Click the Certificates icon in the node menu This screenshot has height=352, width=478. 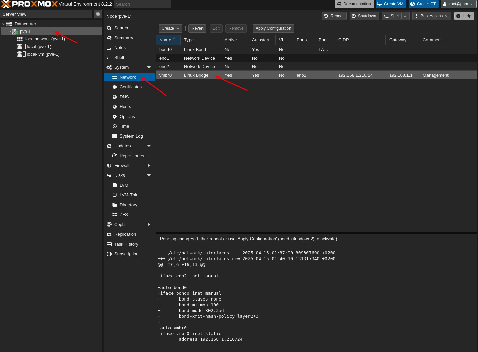115,87
